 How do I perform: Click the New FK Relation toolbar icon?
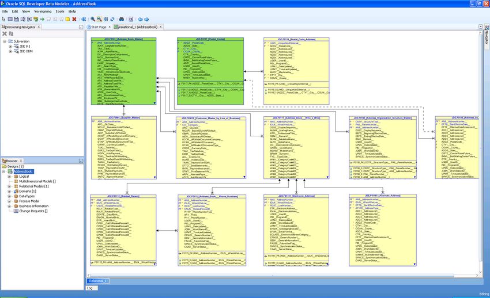(36, 20)
